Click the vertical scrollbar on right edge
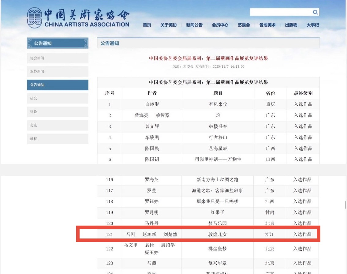 click(345, 205)
